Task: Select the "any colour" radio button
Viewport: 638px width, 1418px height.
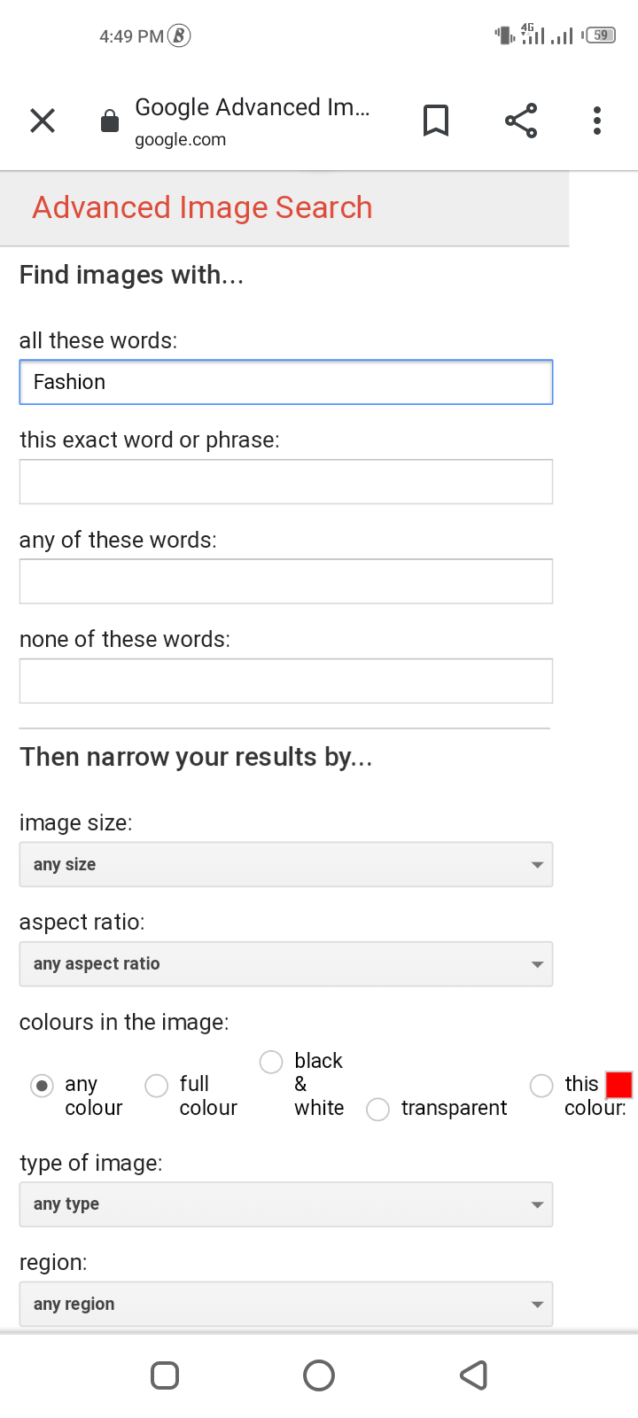Action: (42, 1086)
